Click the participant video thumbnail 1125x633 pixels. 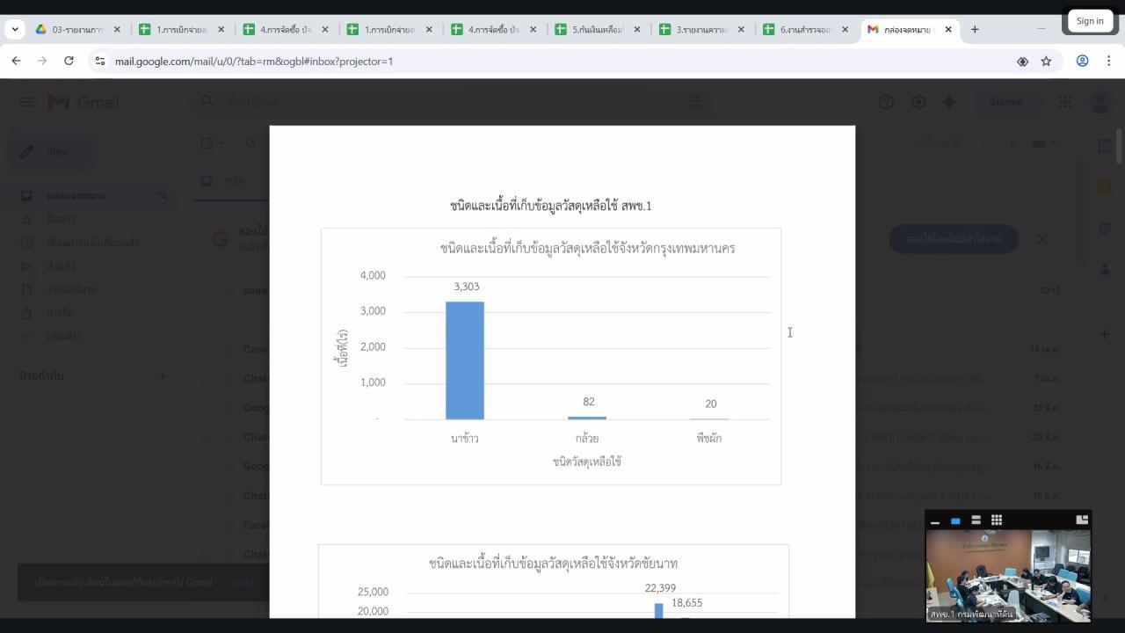point(1008,575)
